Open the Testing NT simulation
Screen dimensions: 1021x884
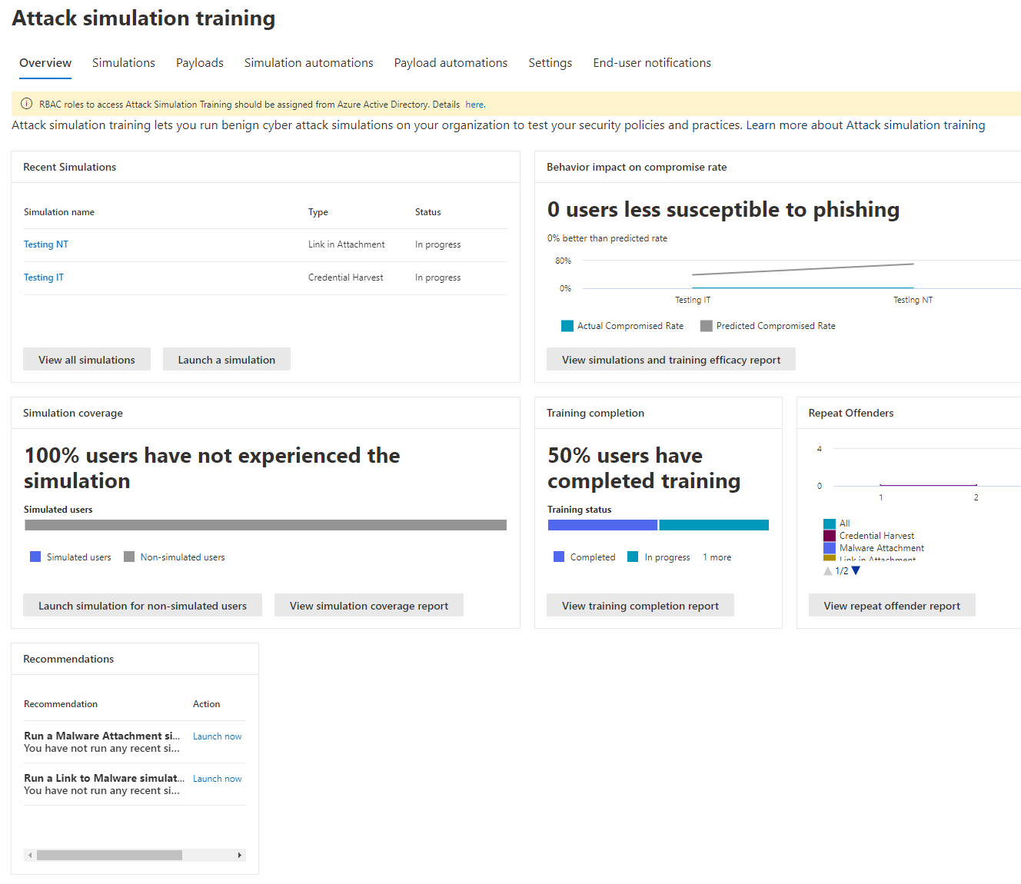[x=45, y=244]
